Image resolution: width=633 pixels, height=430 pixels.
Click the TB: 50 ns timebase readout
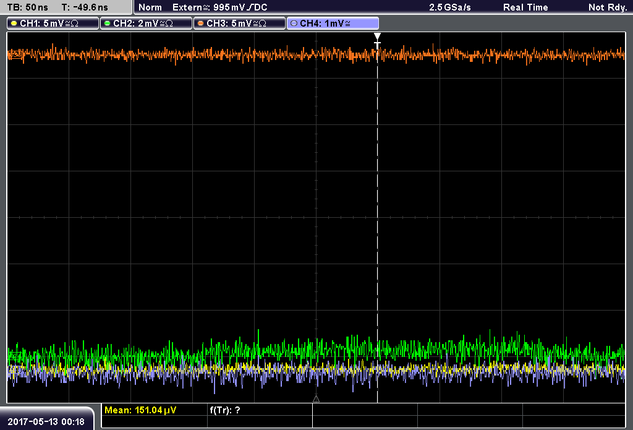tap(27, 7)
